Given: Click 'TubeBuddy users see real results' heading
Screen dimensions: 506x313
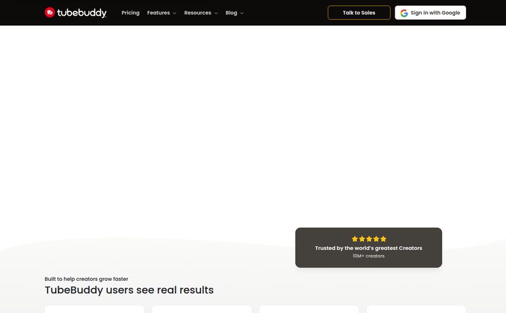Looking at the screenshot, I should [x=129, y=290].
